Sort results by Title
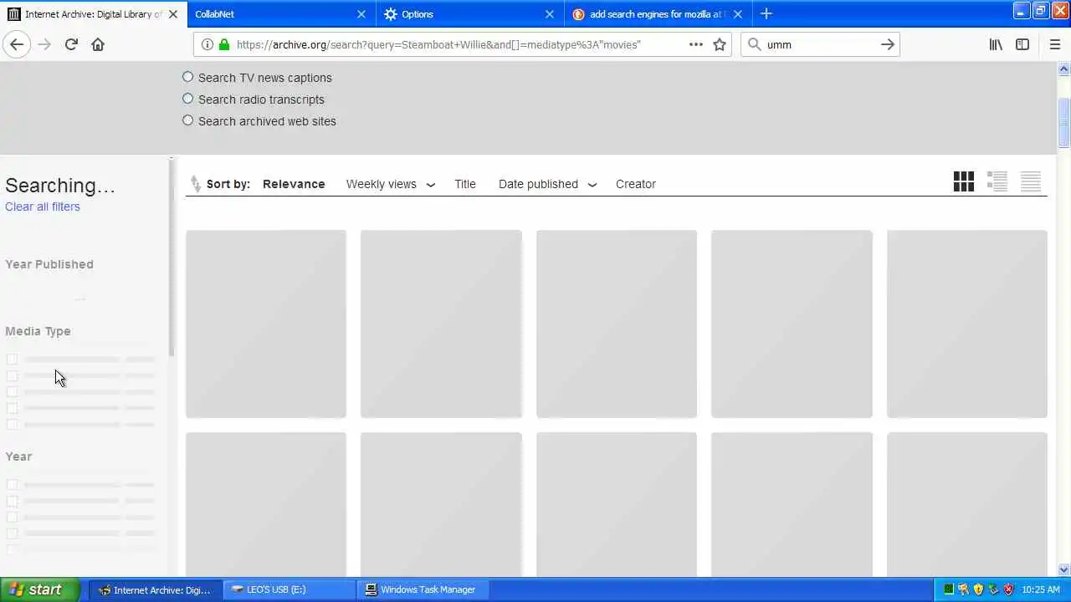 465,184
